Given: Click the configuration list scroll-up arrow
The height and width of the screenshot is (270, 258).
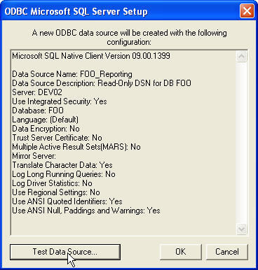Looking at the screenshot, I should pyautogui.click(x=241, y=57).
